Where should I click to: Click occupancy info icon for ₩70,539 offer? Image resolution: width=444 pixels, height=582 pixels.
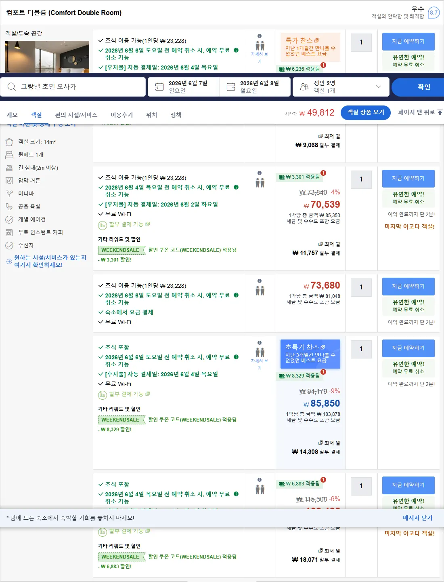pos(260,173)
